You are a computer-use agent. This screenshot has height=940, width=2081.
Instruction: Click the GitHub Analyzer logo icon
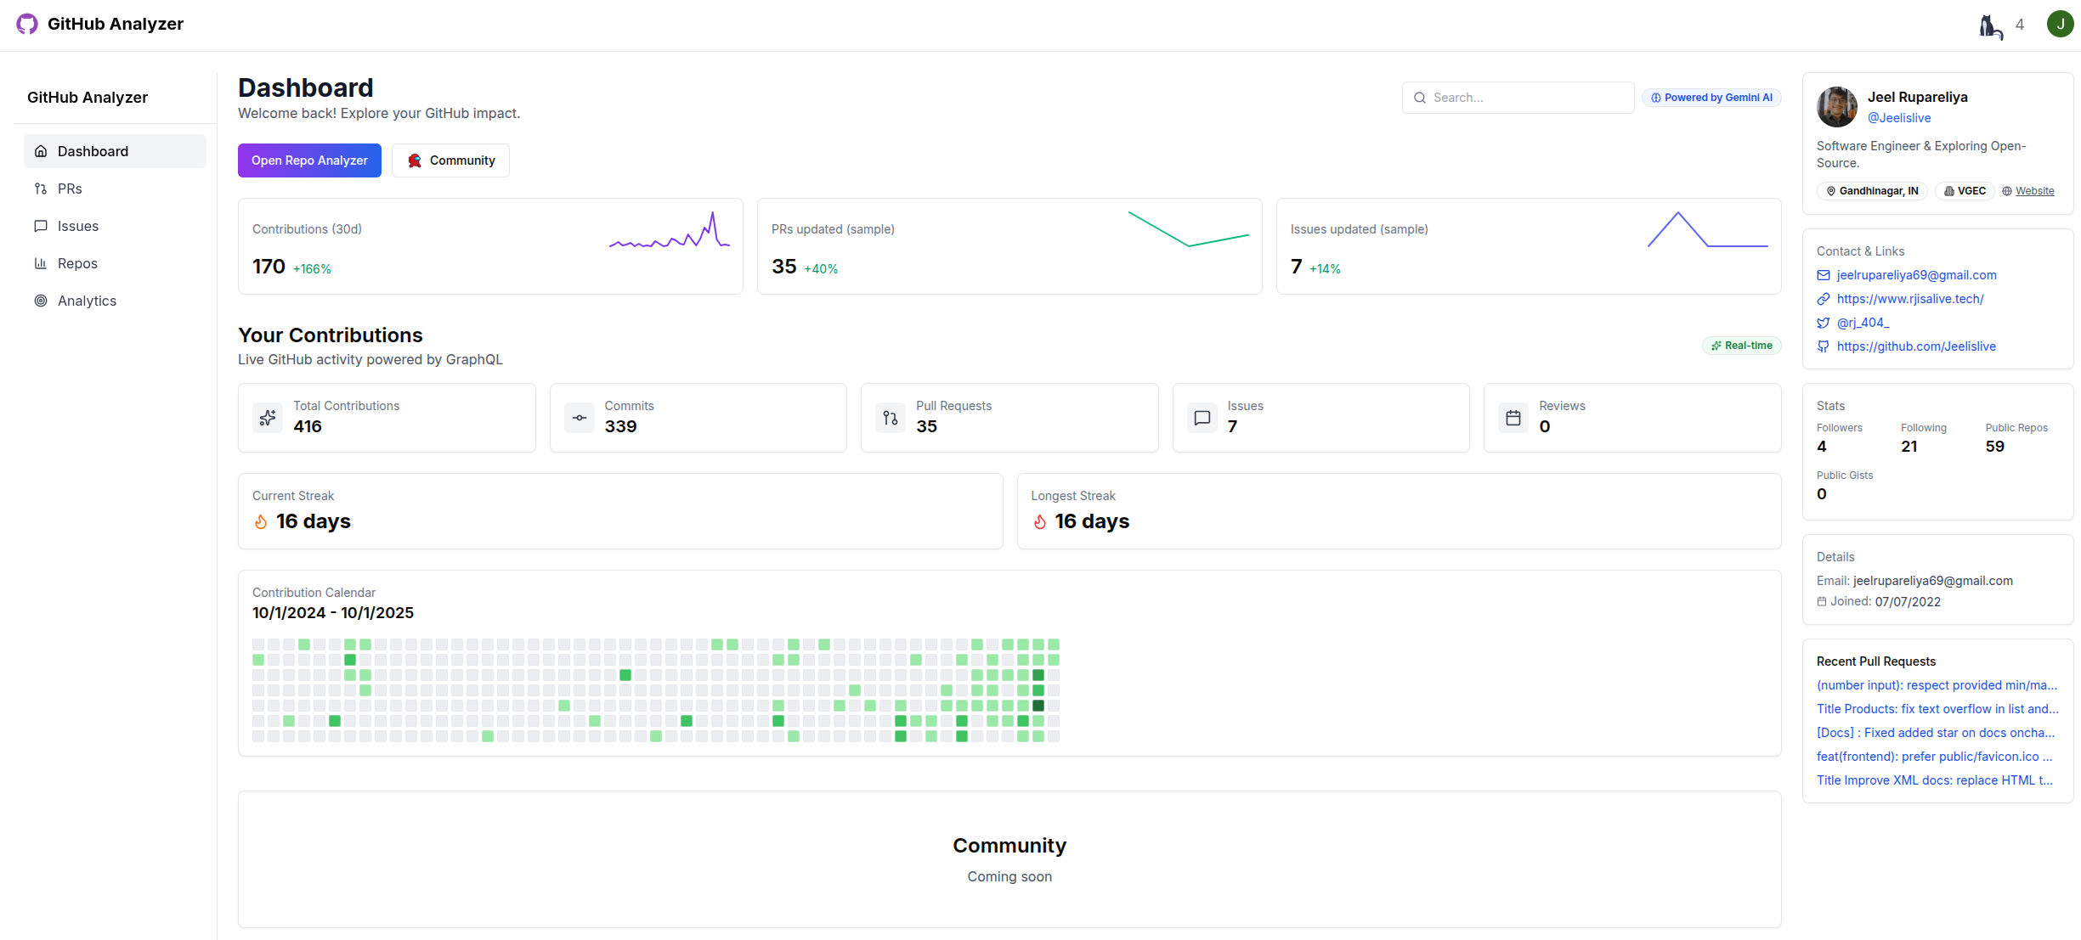(x=27, y=24)
